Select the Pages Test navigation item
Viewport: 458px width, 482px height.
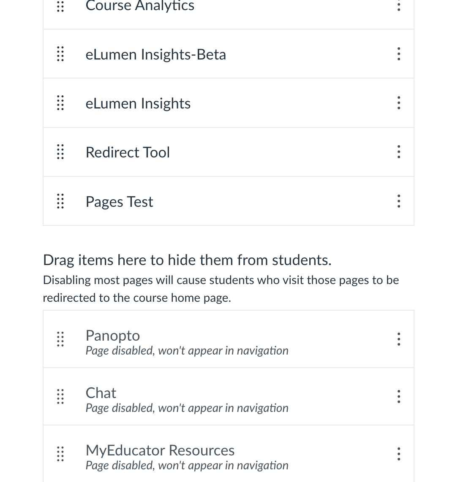point(119,202)
